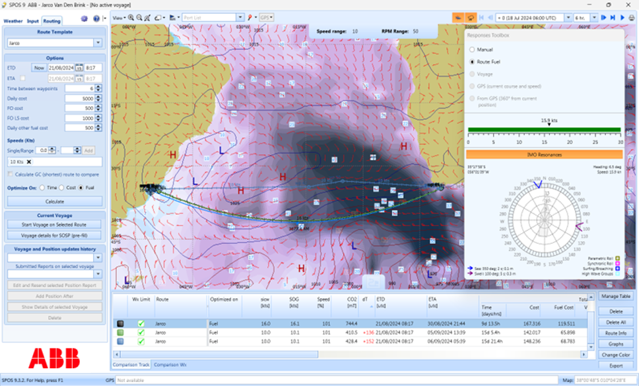639x386 pixels.
Task: Click the red map pin icon
Action: pos(250,18)
